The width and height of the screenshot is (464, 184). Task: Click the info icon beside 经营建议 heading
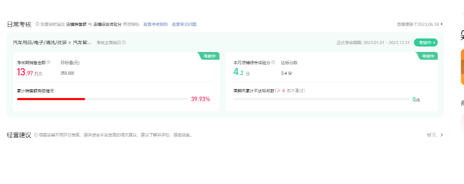pos(36,135)
